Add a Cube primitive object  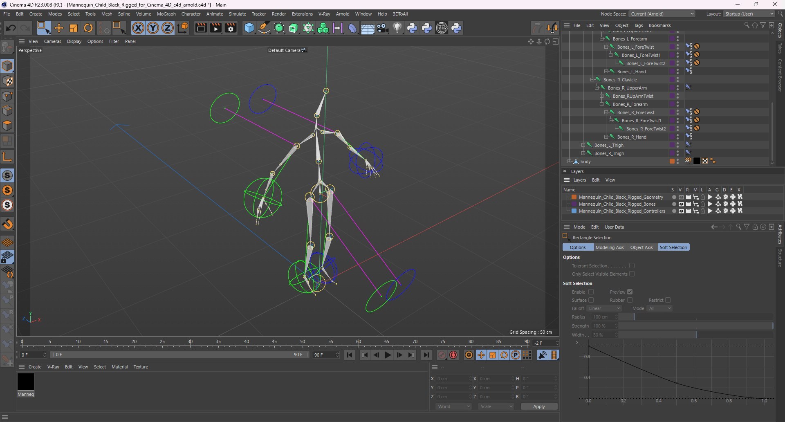pyautogui.click(x=249, y=28)
